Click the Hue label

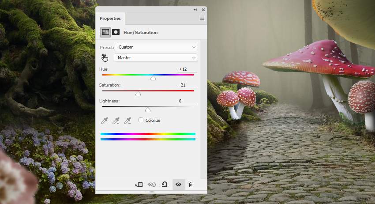pos(104,69)
